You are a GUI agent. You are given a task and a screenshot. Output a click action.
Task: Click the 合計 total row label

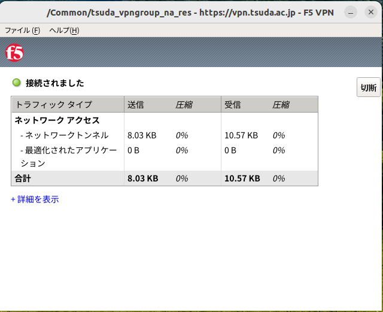point(23,178)
